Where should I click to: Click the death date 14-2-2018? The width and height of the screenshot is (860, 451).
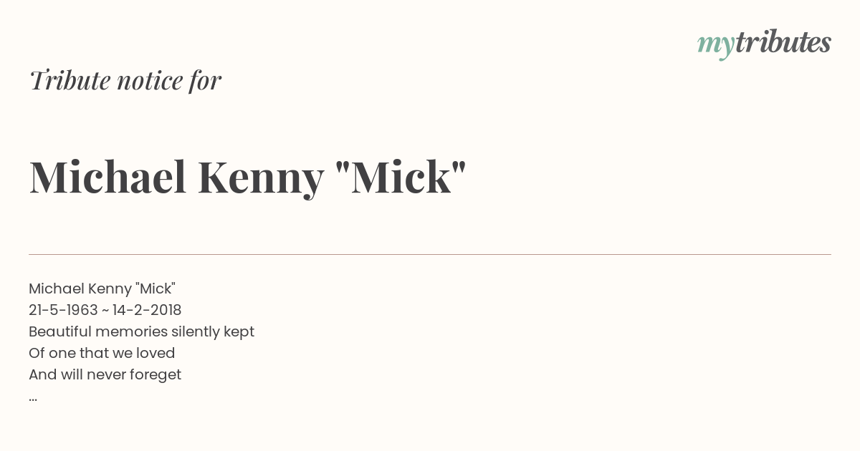tap(147, 310)
